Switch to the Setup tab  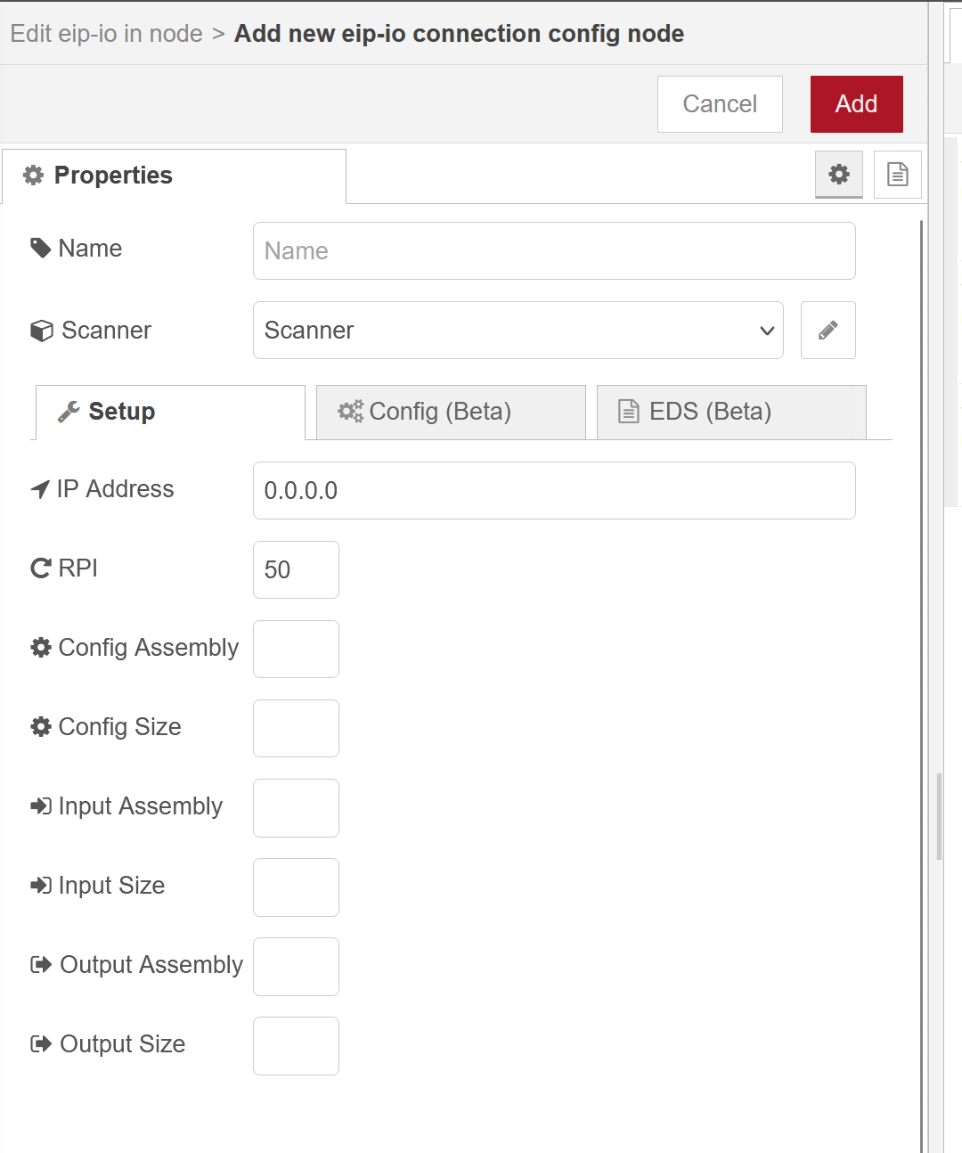[x=170, y=412]
